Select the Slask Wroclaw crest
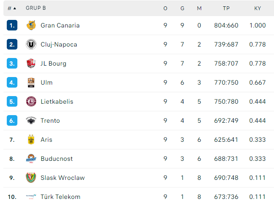 click(x=31, y=178)
